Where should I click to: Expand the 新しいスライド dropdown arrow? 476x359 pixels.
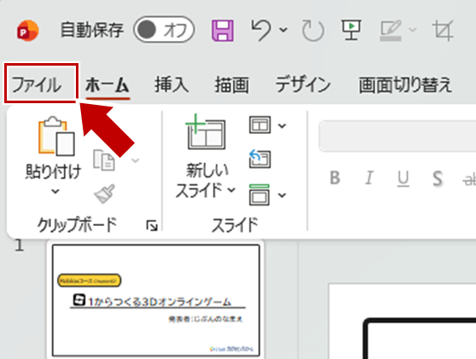pyautogui.click(x=231, y=190)
